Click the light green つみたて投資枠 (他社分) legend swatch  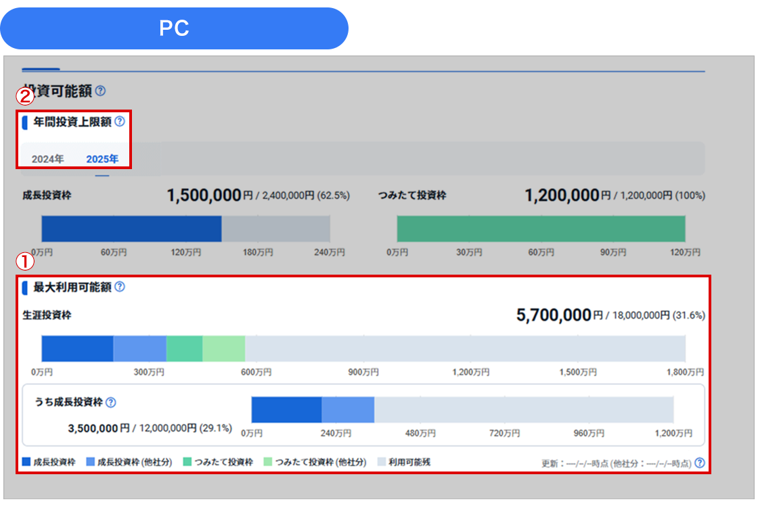pyautogui.click(x=268, y=463)
